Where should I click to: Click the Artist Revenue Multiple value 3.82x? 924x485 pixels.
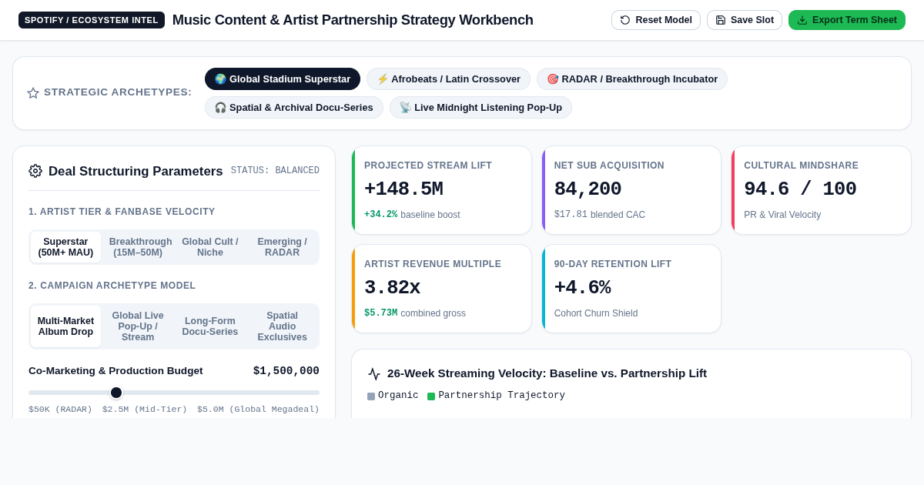392,288
